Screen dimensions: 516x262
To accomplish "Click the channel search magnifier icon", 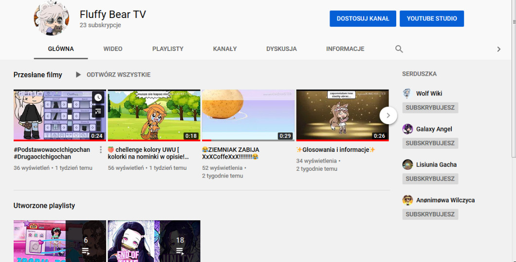I will click(399, 49).
